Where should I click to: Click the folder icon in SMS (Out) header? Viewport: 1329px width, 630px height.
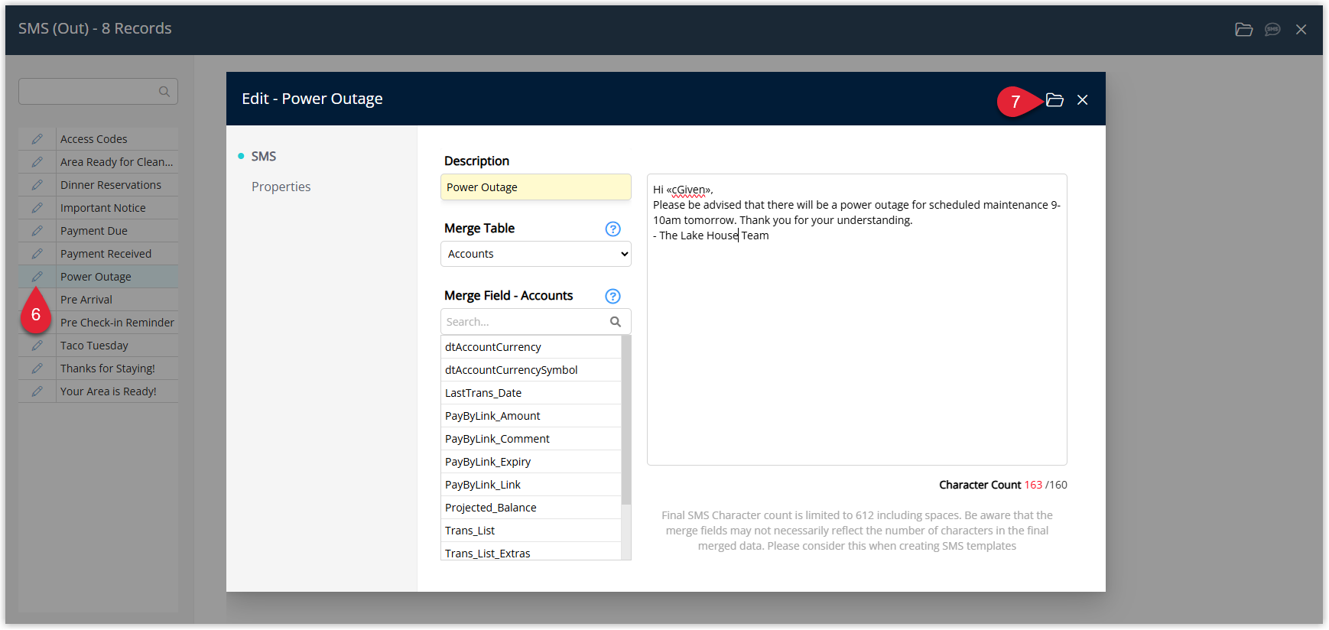(1244, 29)
